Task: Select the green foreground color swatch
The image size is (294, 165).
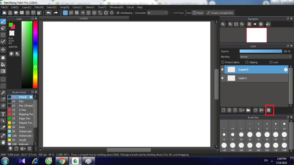Action: (11, 25)
